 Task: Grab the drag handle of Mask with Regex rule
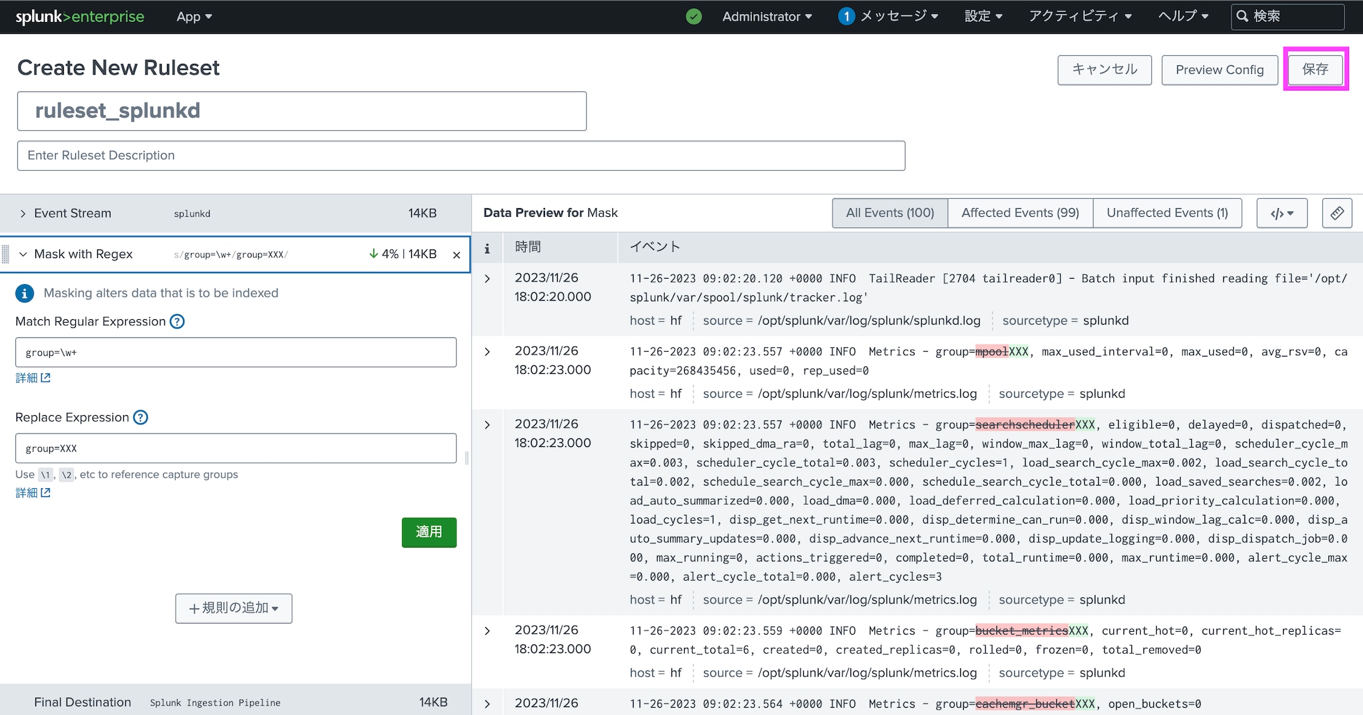(6, 254)
